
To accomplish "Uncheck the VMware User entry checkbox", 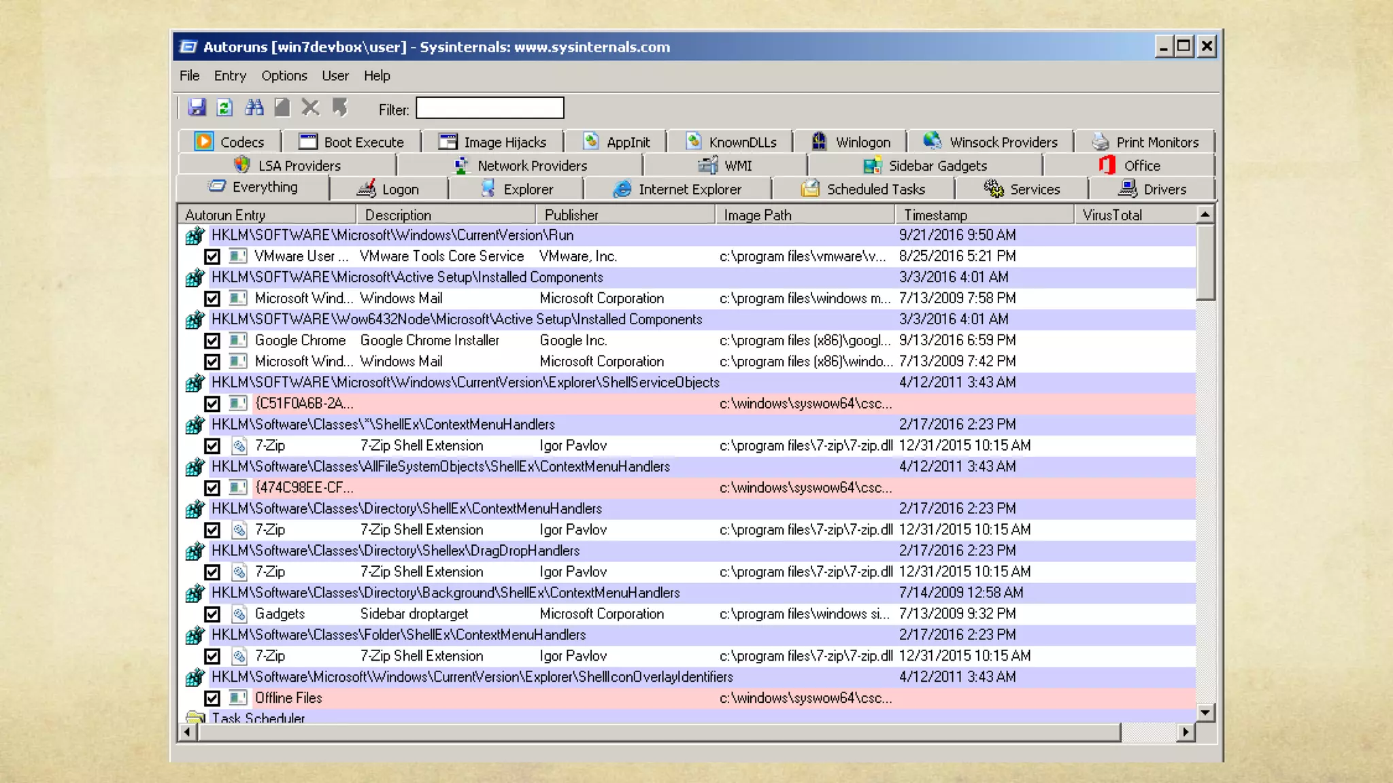I will point(212,257).
